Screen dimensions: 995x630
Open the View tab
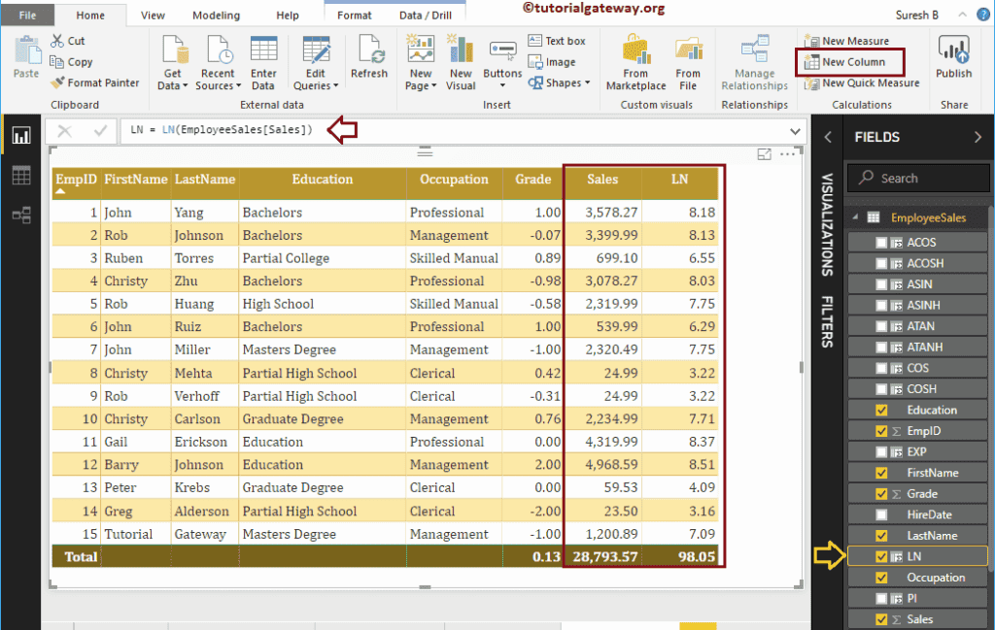[x=153, y=15]
